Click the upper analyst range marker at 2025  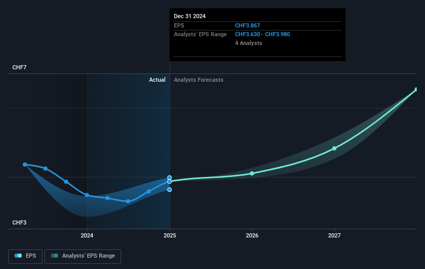point(169,178)
